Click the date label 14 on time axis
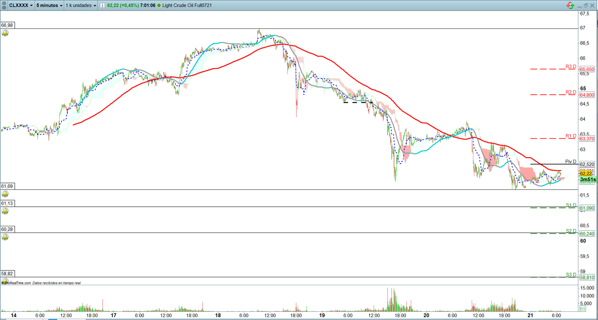 (13, 315)
